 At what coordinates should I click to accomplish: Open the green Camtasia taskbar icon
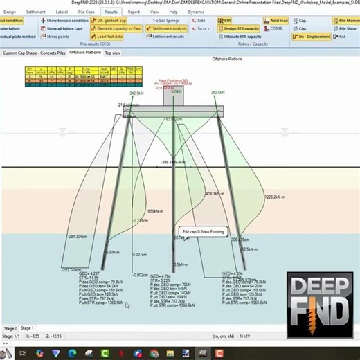[x=105, y=353]
